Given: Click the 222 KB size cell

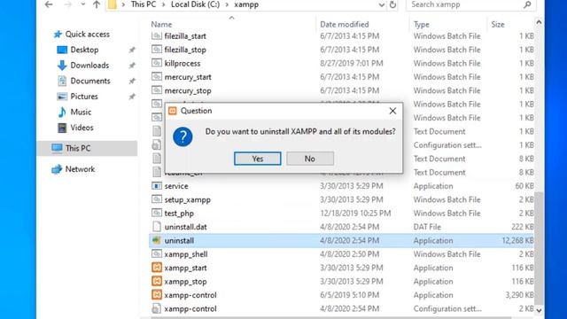Looking at the screenshot, I should [523, 227].
